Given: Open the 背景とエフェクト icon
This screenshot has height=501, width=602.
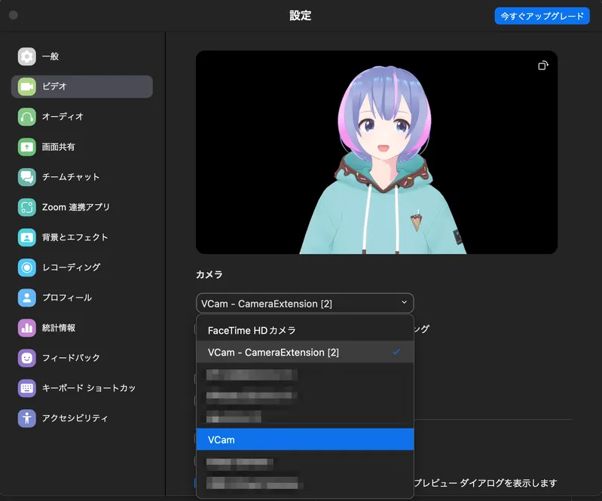Looking at the screenshot, I should click(x=27, y=237).
